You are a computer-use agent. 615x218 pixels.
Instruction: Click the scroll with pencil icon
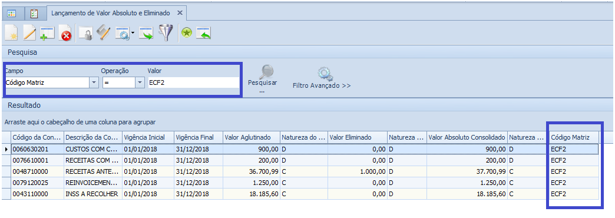104,32
